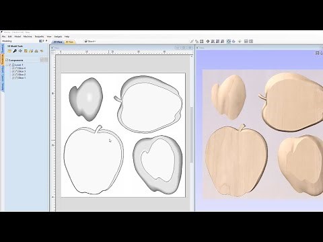Collapse the Level 1 tree node
The image size is (323, 242).
coord(7,65)
